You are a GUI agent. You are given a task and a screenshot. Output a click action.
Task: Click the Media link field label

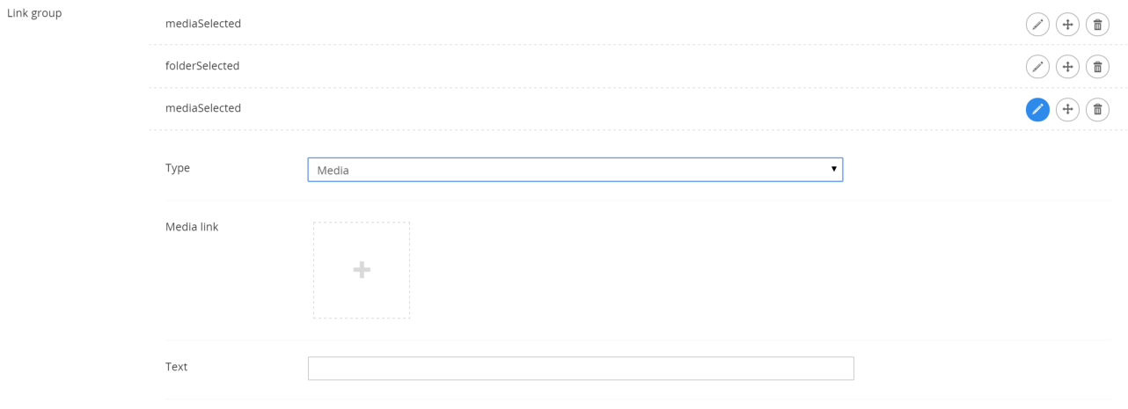coord(192,227)
